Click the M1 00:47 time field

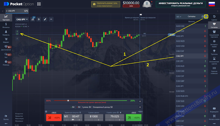[73, 116]
